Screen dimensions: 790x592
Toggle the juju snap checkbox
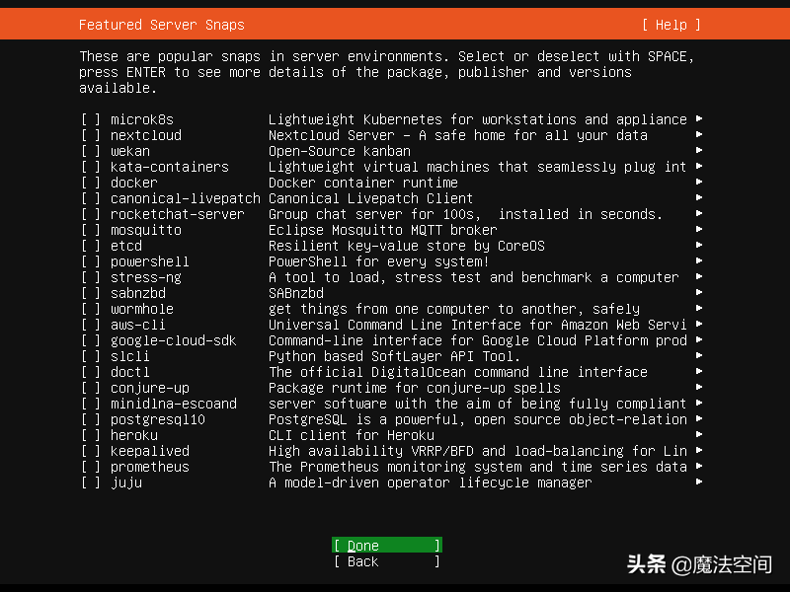click(91, 482)
